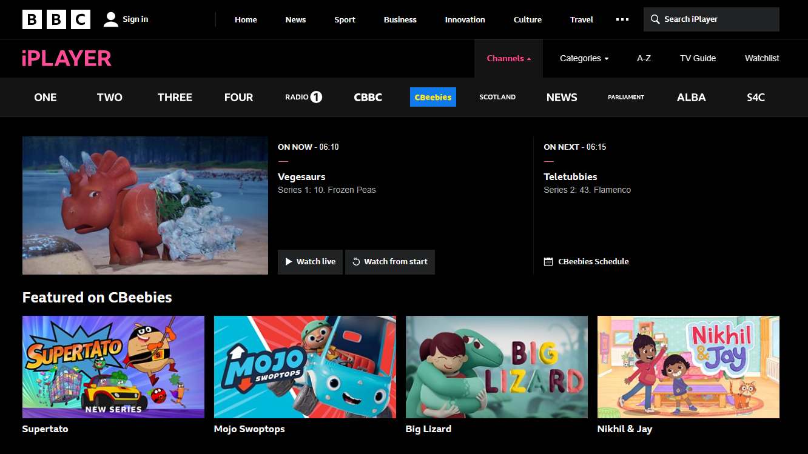This screenshot has height=454, width=808.
Task: Select the BBC NEWS channel
Action: (x=562, y=97)
